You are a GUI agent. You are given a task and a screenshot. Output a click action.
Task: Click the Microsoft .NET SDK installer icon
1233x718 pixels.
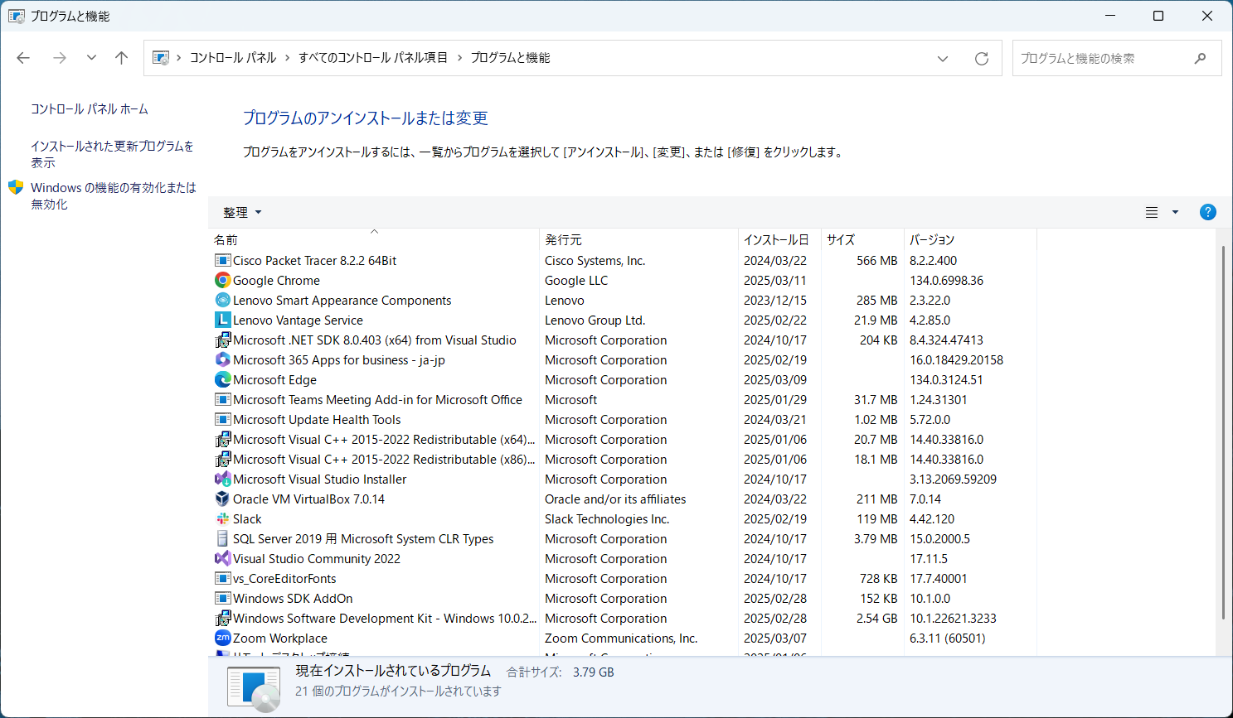tap(222, 340)
